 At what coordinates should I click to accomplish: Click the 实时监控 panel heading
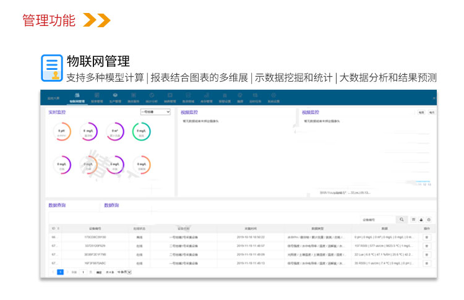[57, 112]
